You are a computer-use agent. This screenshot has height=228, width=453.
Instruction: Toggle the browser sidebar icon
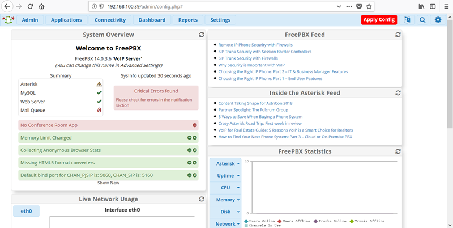[433, 6]
